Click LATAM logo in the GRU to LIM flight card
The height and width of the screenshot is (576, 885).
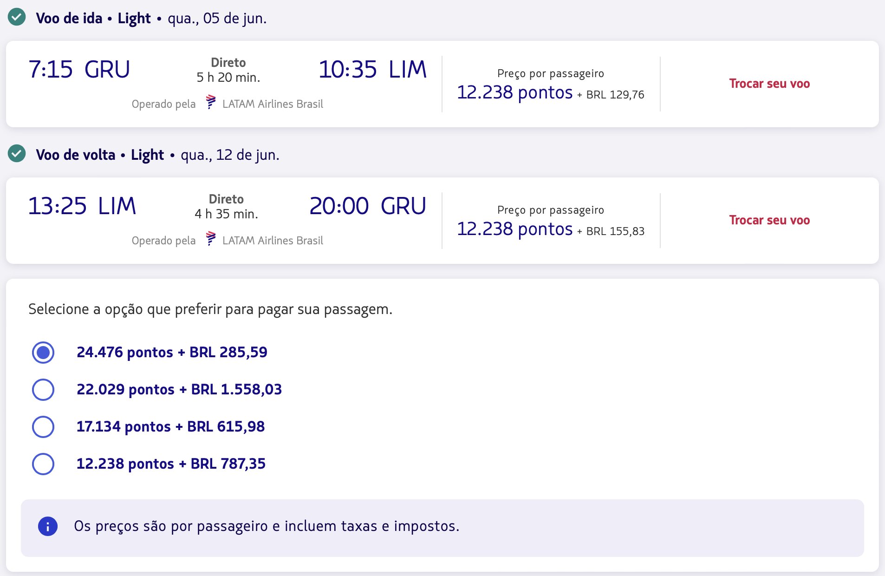[x=211, y=102]
